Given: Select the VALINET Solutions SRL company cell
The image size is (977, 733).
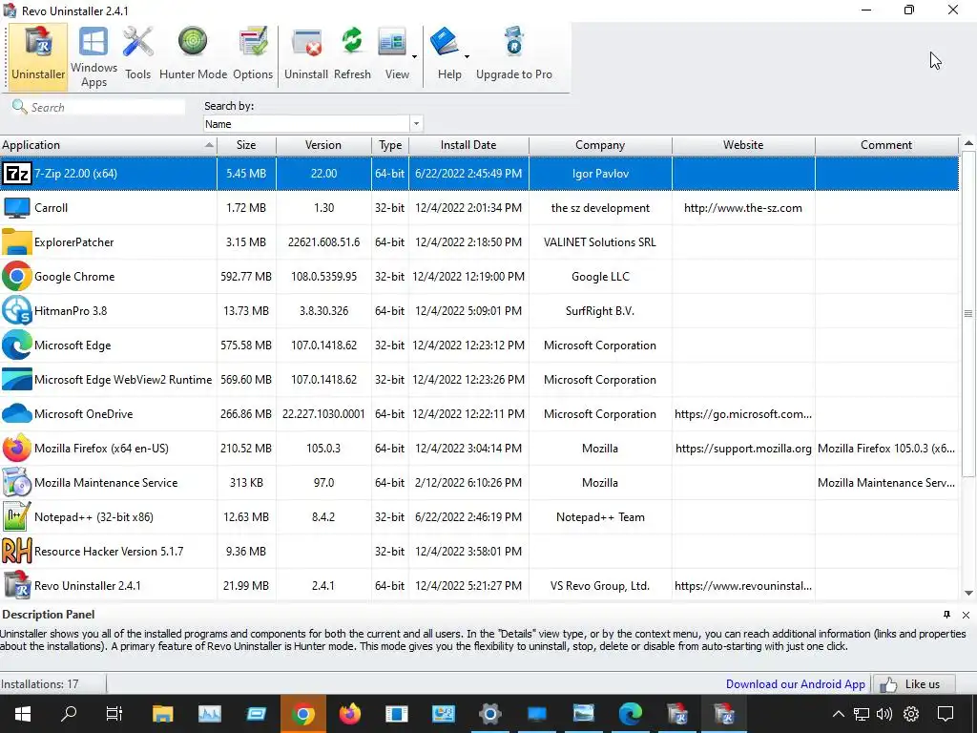Looking at the screenshot, I should click(x=600, y=242).
